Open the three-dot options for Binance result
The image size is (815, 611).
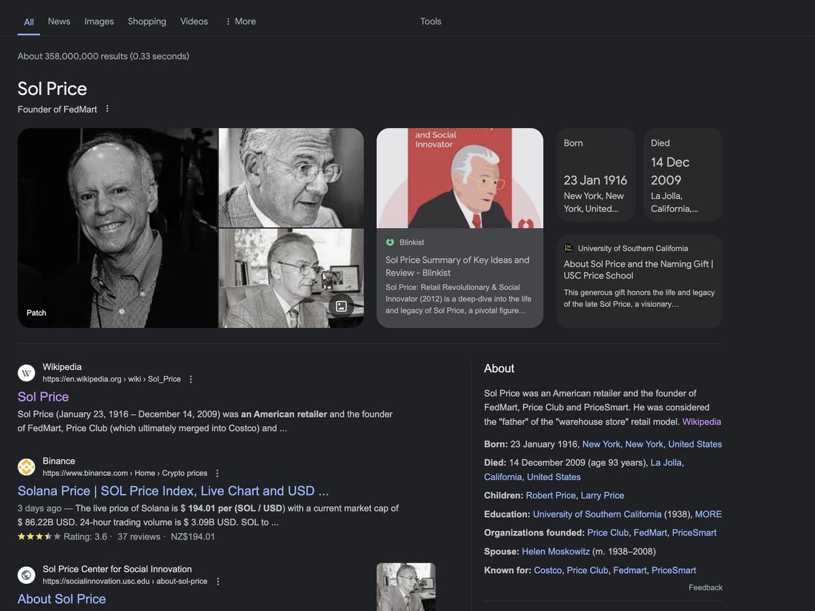pyautogui.click(x=217, y=473)
